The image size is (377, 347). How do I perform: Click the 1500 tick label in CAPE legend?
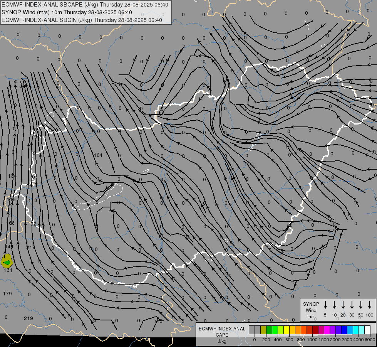pos(323,340)
